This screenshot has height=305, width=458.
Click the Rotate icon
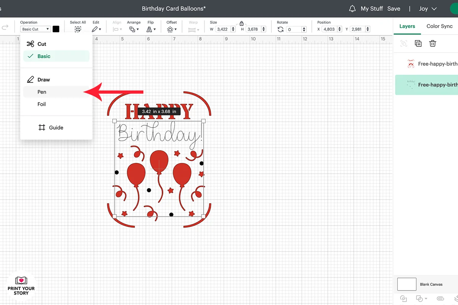[x=281, y=29]
